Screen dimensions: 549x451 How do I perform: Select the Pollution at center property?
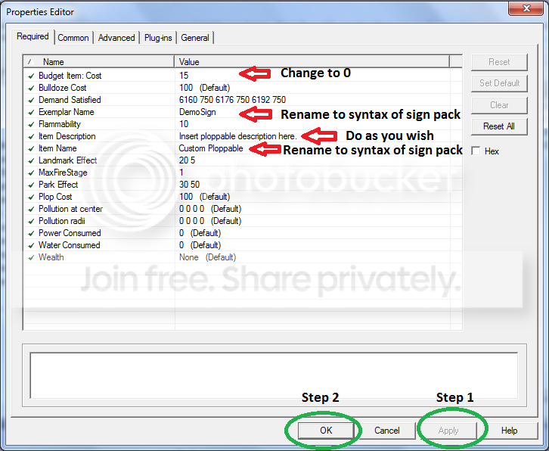(70, 209)
